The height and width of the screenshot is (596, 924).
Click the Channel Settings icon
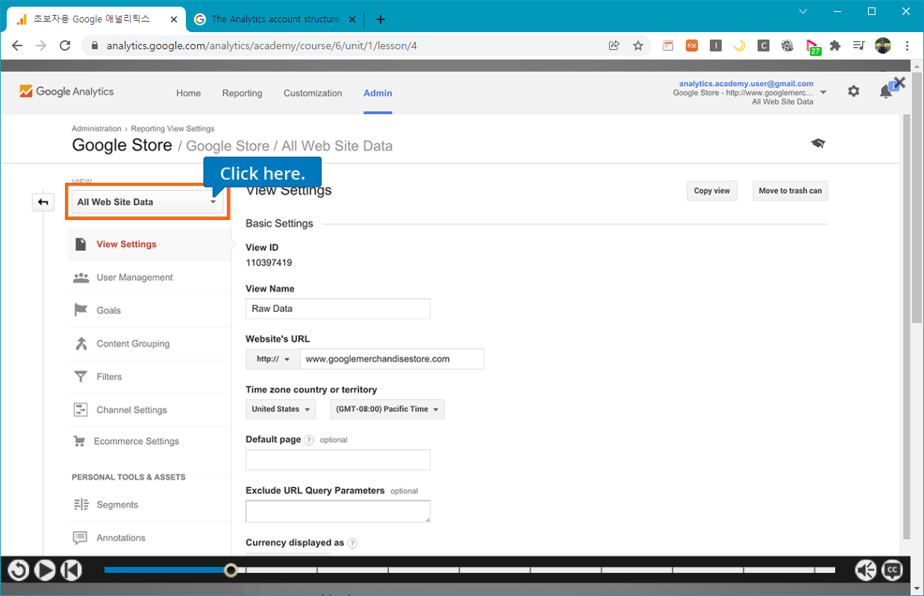[x=81, y=410]
